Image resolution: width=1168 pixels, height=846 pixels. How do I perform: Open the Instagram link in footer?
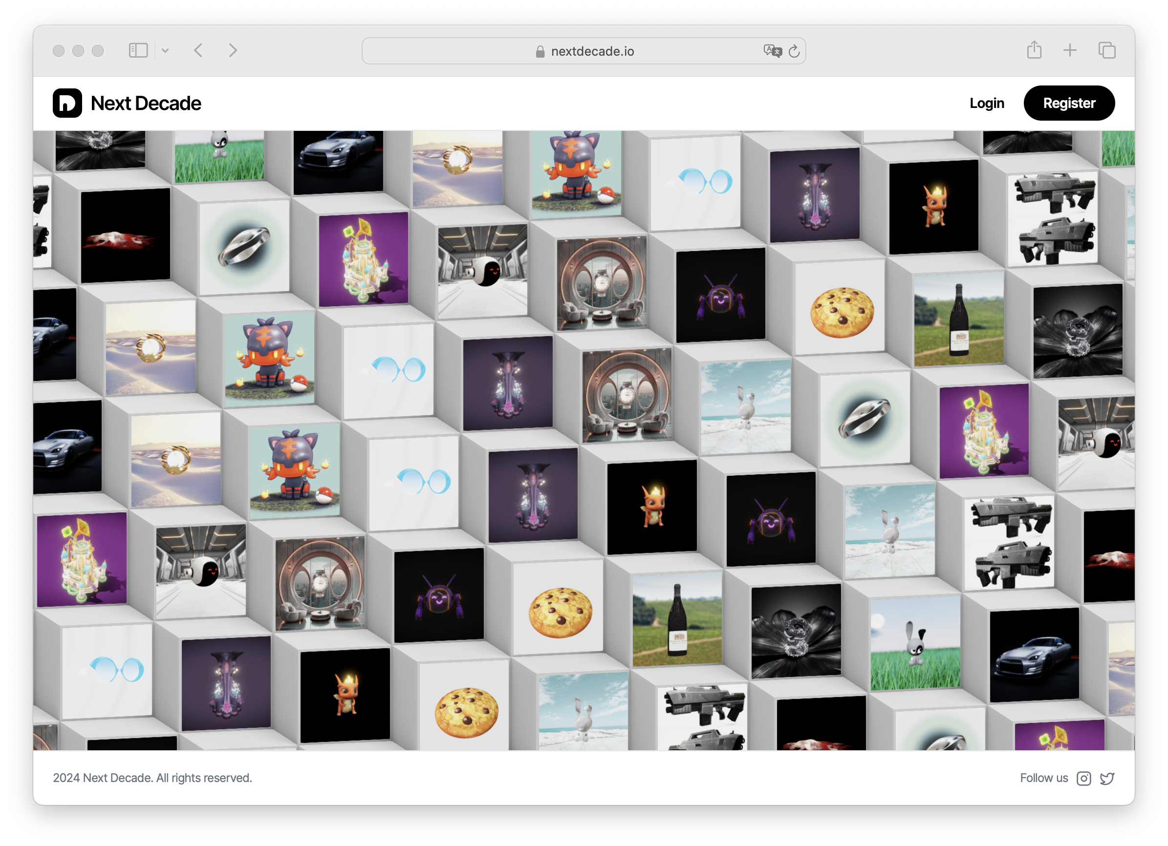[1083, 779]
